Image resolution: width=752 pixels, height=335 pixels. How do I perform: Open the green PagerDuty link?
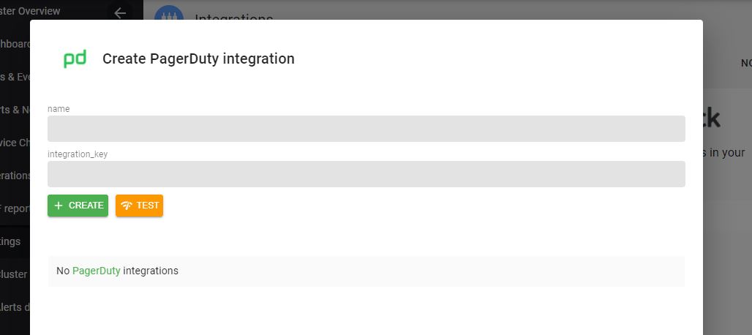click(96, 271)
